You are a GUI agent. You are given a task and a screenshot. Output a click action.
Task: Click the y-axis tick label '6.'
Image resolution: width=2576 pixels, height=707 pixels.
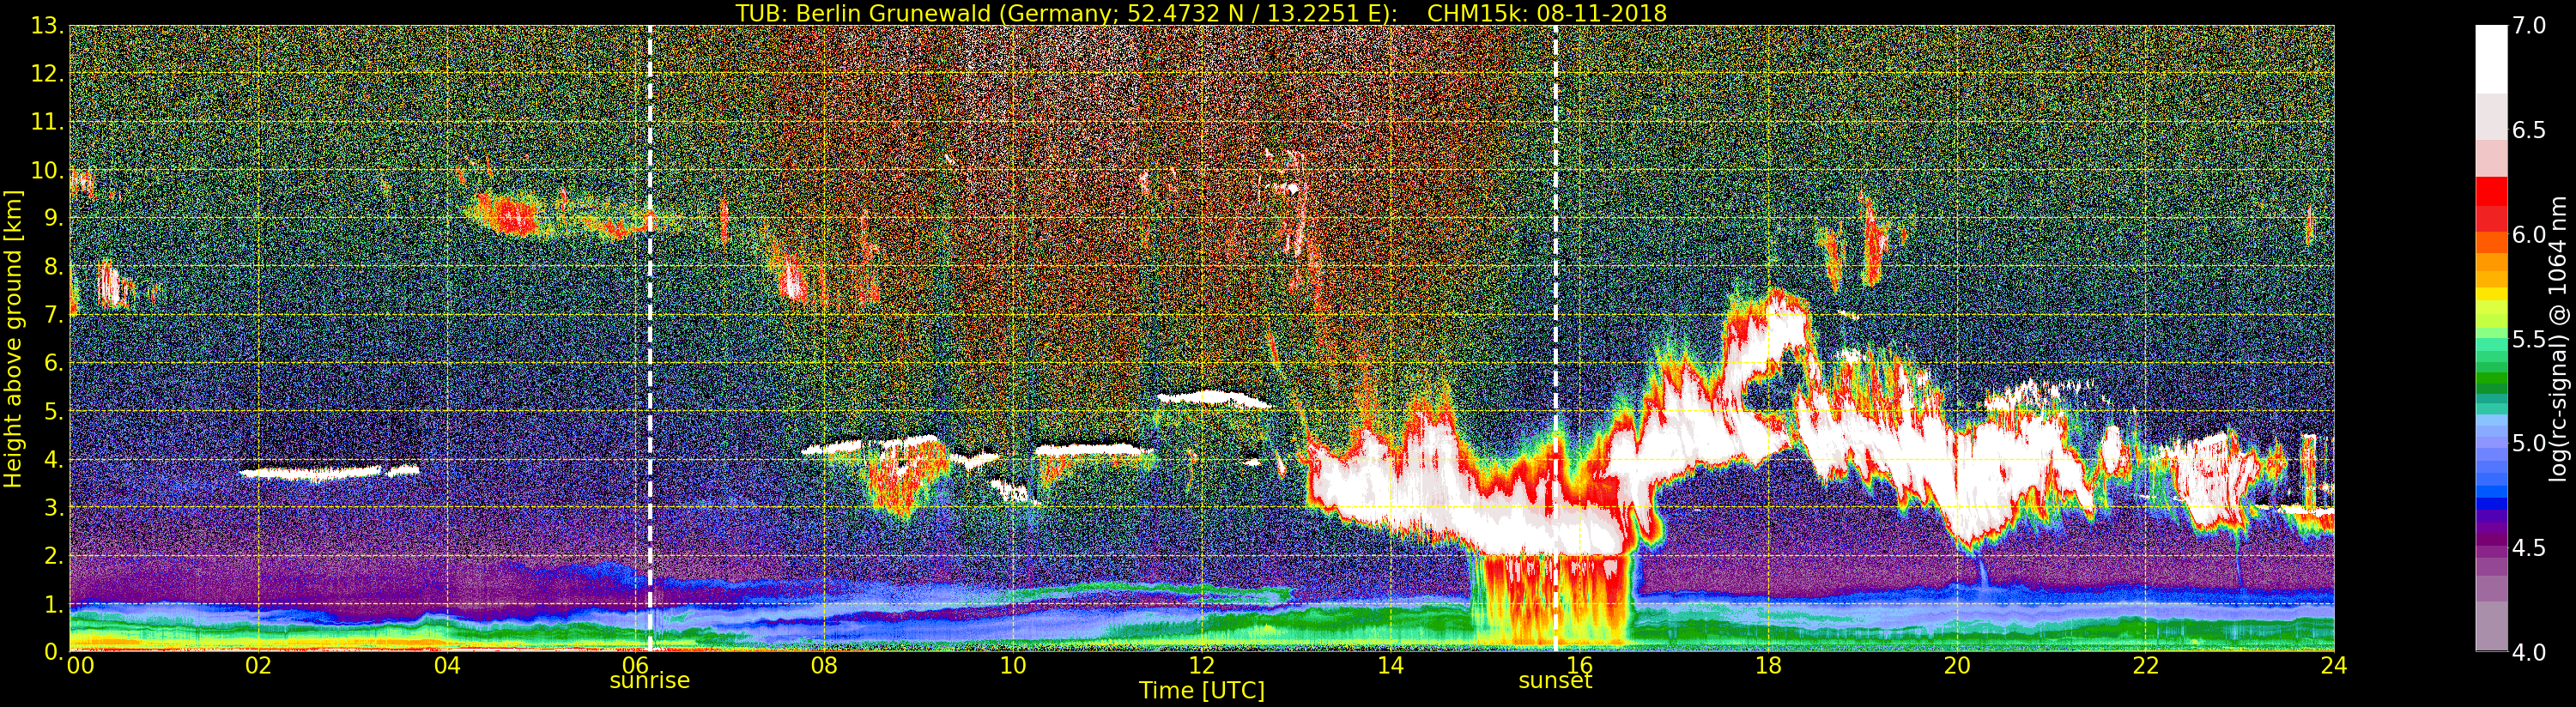pos(53,363)
